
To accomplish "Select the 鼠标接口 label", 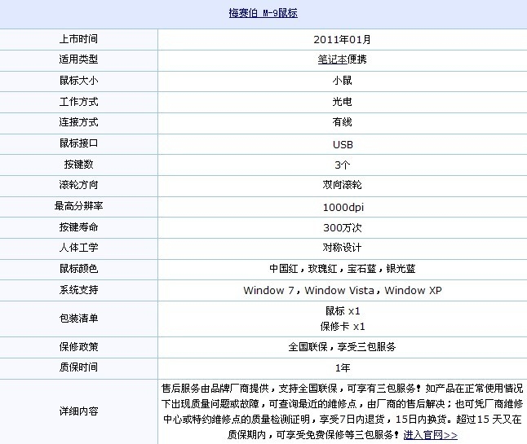I will [78, 143].
